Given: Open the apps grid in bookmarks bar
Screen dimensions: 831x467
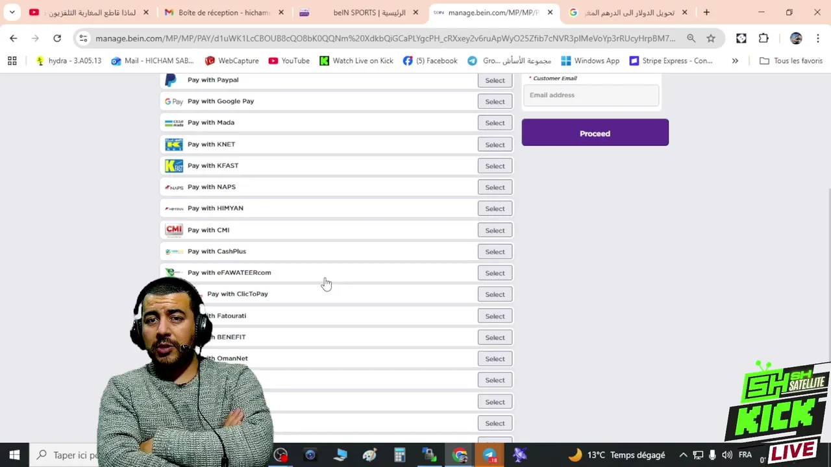Looking at the screenshot, I should 12,61.
